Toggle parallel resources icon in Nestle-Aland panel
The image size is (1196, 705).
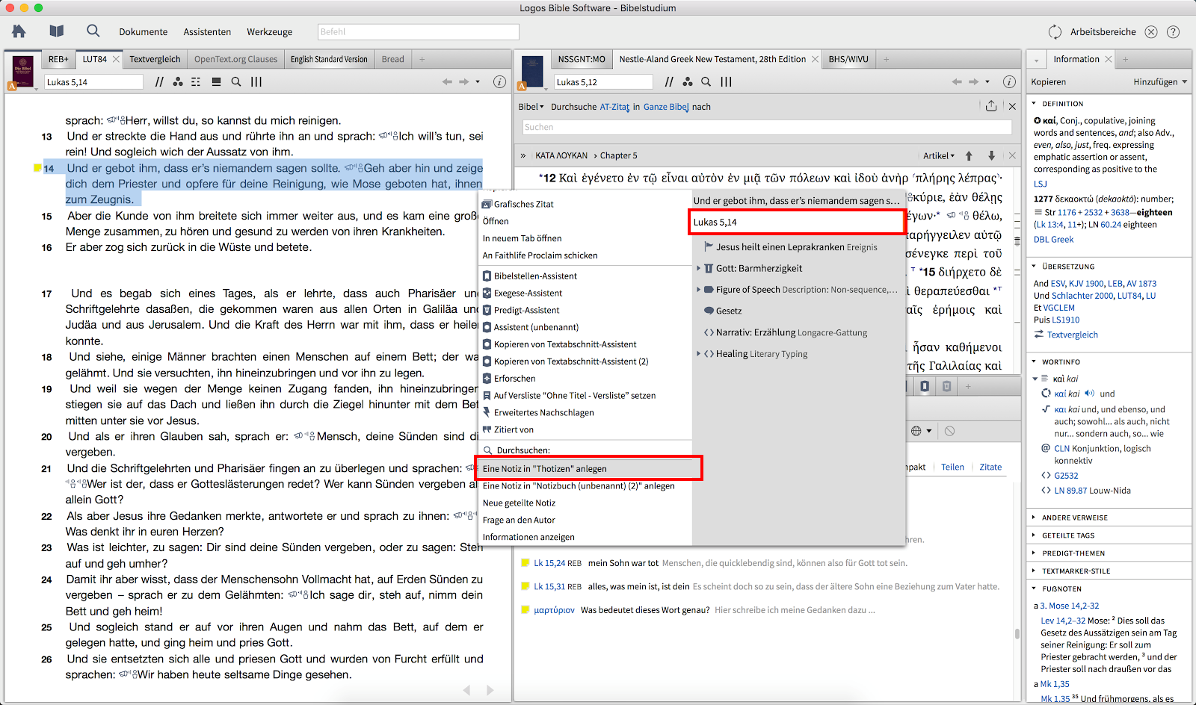point(669,81)
